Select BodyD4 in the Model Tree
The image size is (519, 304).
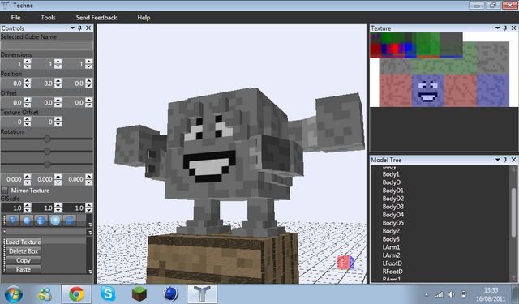[x=392, y=215]
